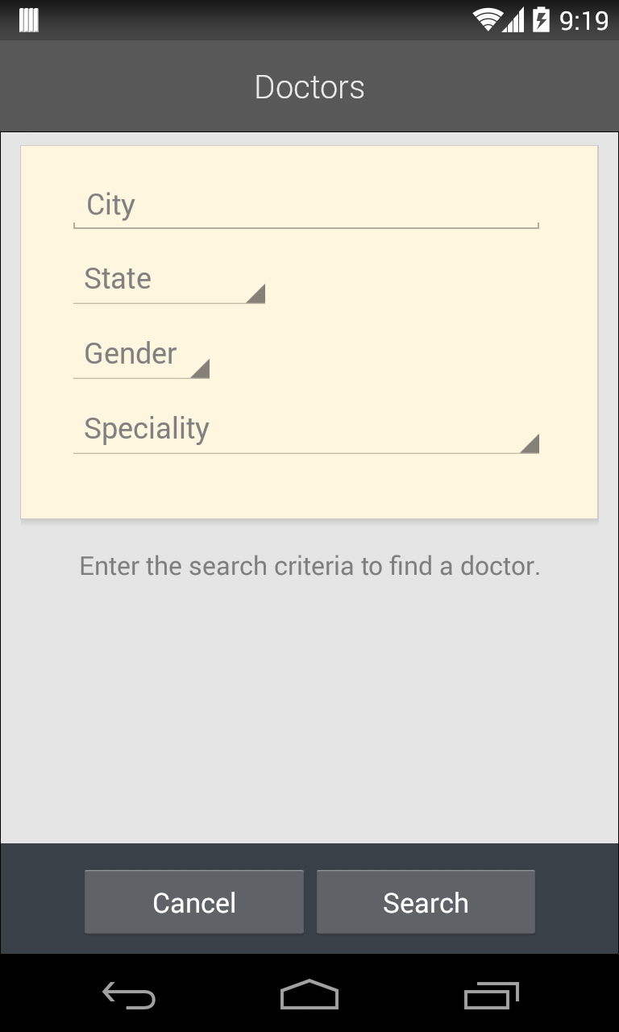
Task: Click the State spinner arrow triangle
Action: 257,294
